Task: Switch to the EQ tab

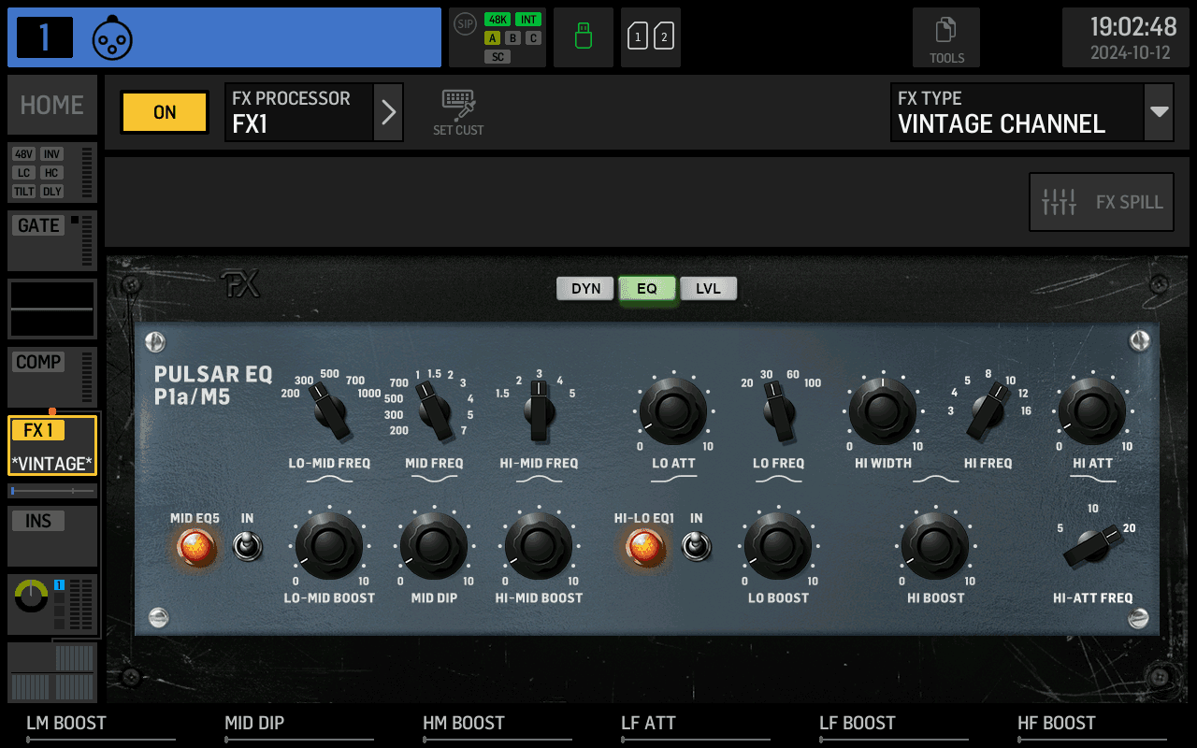Action: [647, 288]
